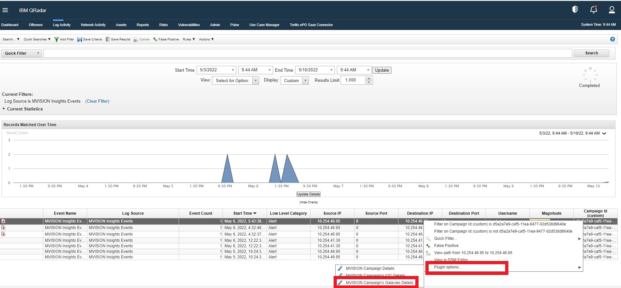
Task: Click the icon beside MVISION Campaign Details
Action: 340,268
